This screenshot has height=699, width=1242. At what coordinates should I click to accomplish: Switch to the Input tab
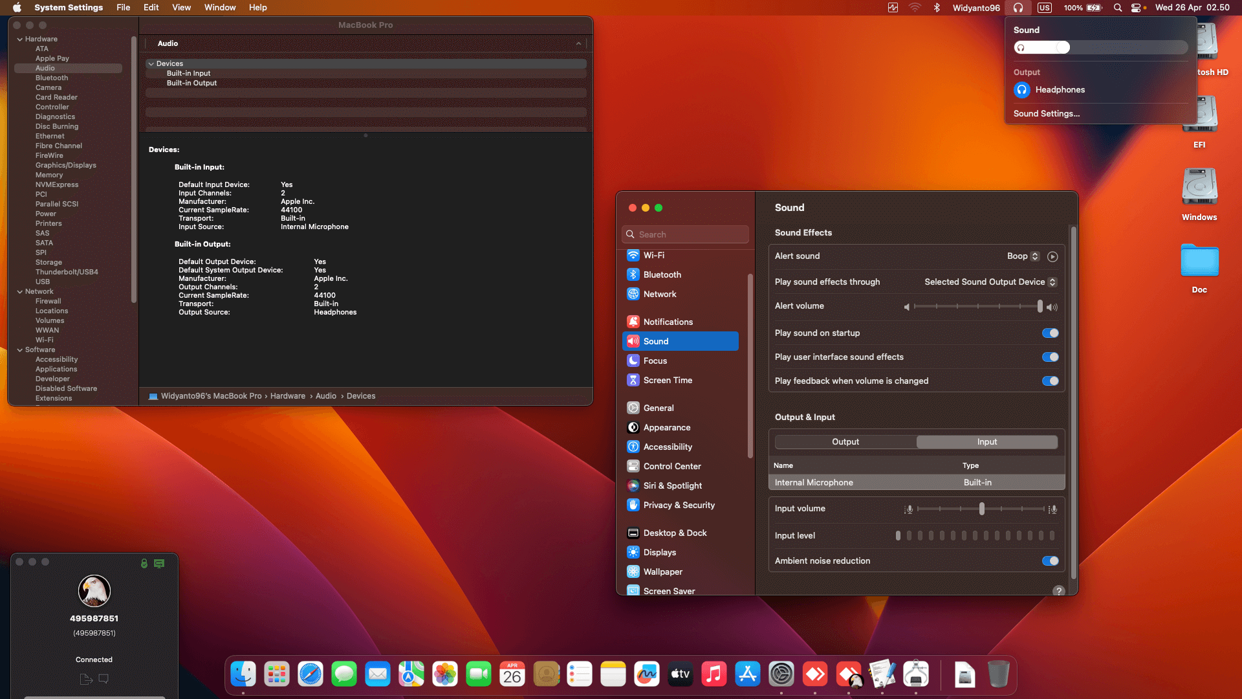[x=987, y=442]
